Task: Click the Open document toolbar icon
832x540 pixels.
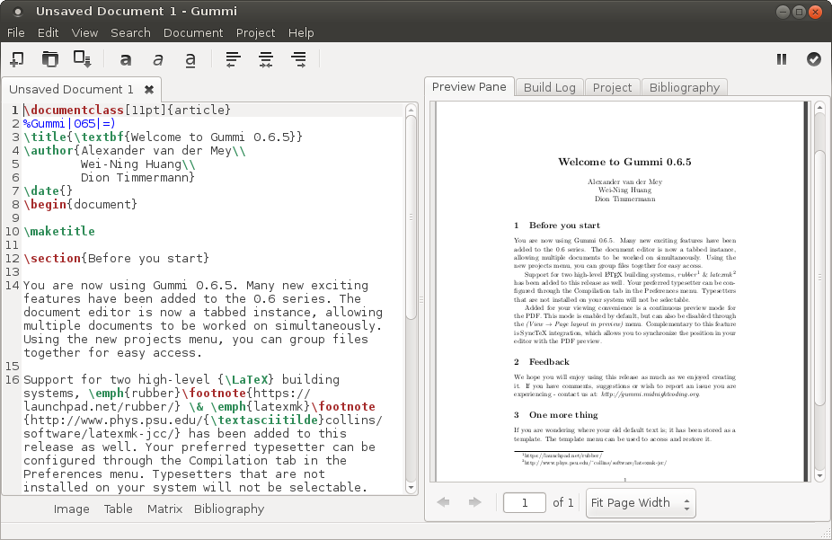Action: pyautogui.click(x=50, y=59)
